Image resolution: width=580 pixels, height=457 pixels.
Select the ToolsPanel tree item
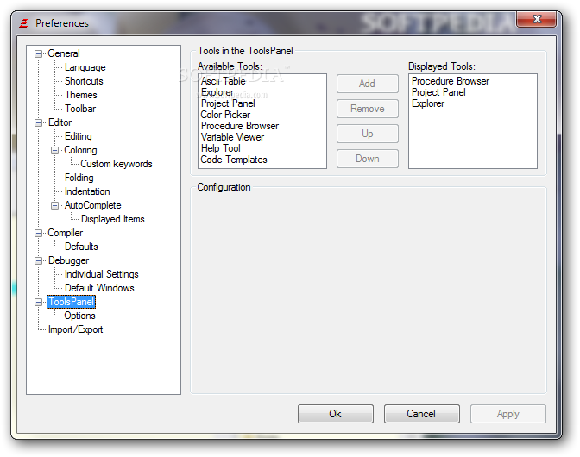(x=72, y=302)
